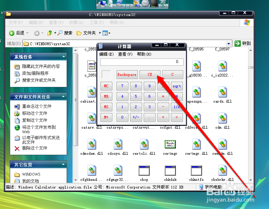
Task: Click digit 3 on the calculator
Action: point(149,107)
